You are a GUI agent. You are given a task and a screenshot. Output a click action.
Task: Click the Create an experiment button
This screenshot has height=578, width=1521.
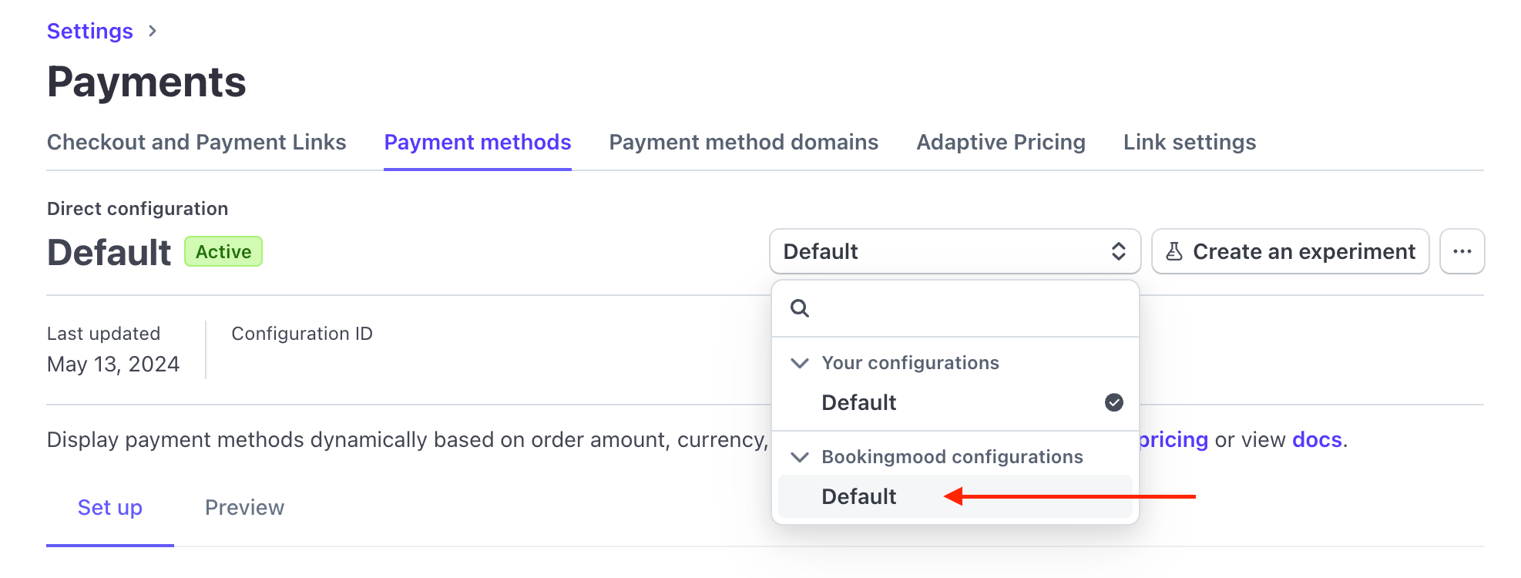(x=1291, y=251)
